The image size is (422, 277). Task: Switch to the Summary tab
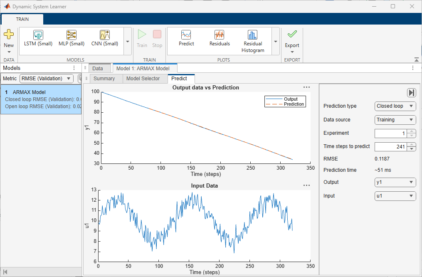tap(104, 79)
